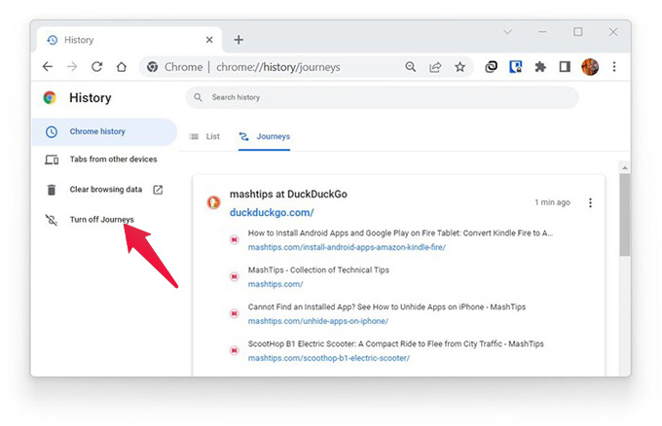Open Clear browsing data
The width and height of the screenshot is (662, 426).
pyautogui.click(x=105, y=190)
